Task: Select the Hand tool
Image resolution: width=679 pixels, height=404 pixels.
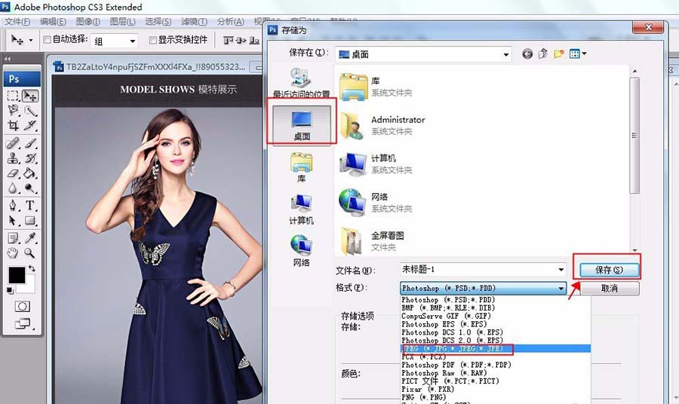Action: pyautogui.click(x=13, y=253)
